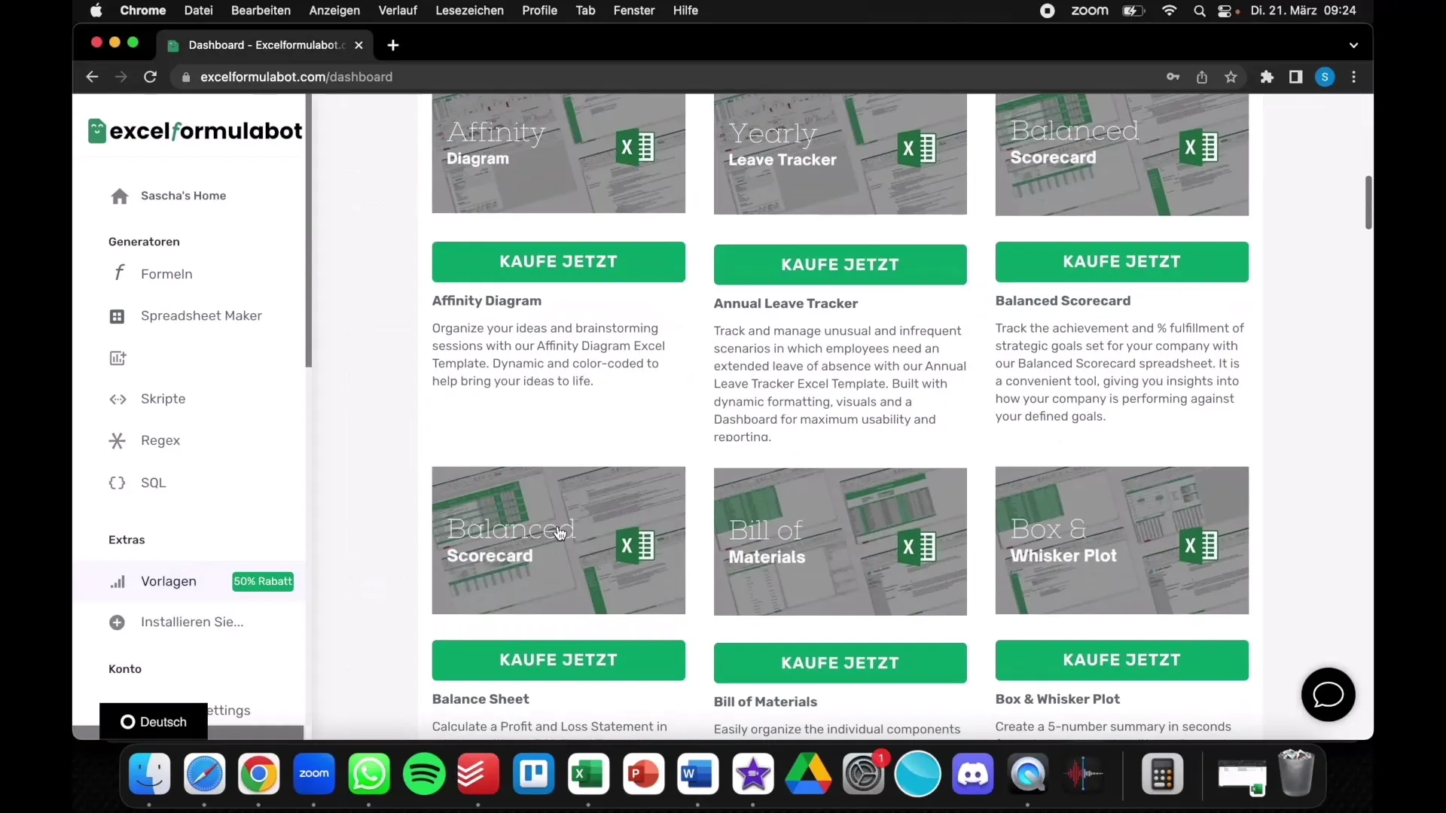The width and height of the screenshot is (1446, 813).
Task: Click the excelformulabot logo
Action: 195,131
